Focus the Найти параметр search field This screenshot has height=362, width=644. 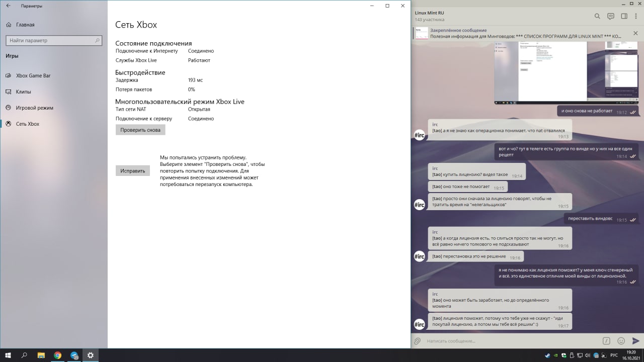pyautogui.click(x=54, y=40)
